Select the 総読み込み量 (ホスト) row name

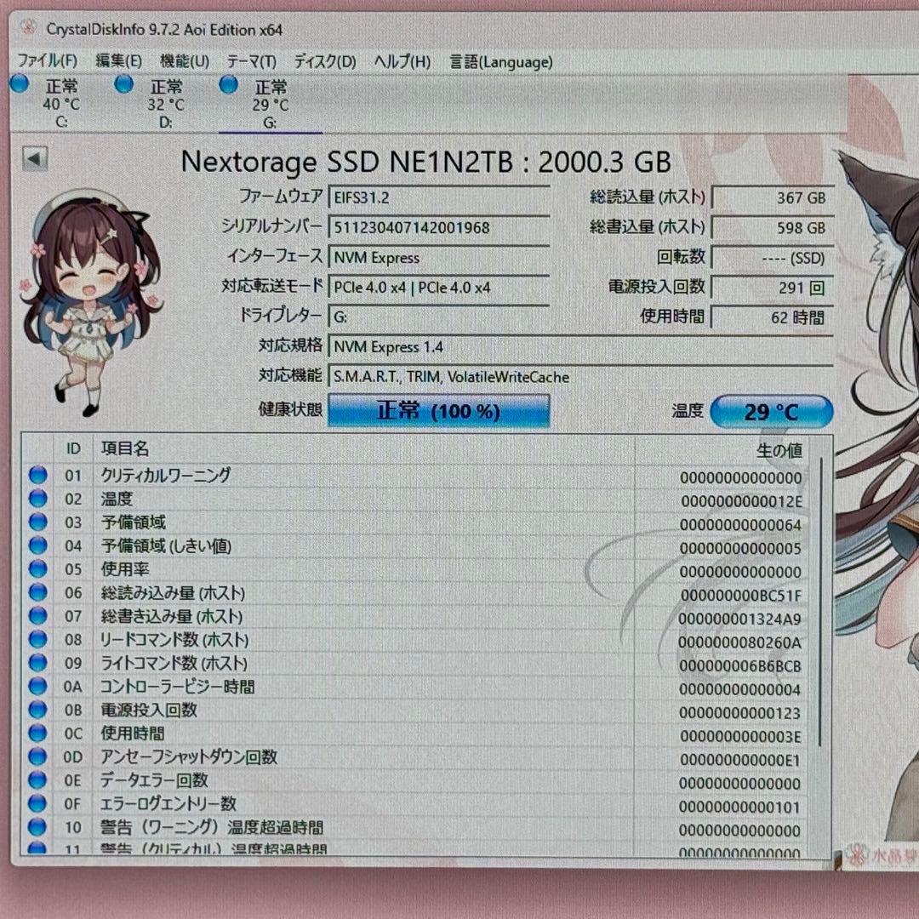pos(173,592)
